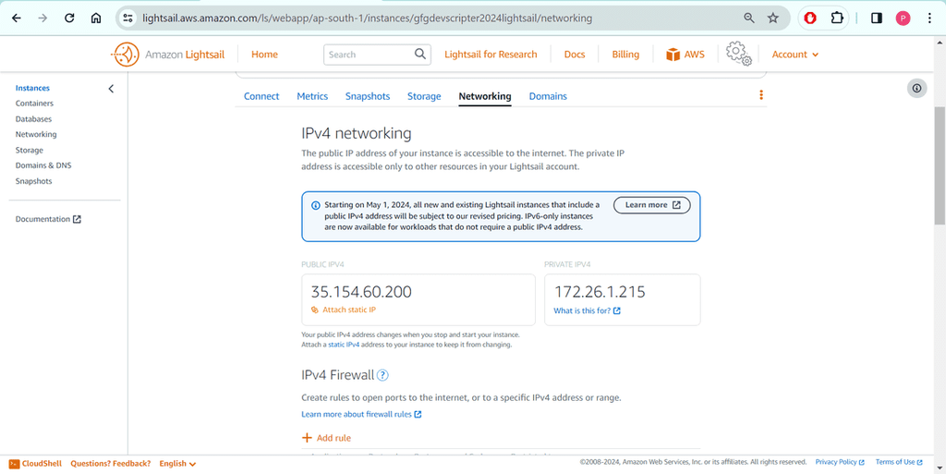946x474 pixels.
Task: Open the browser extensions puzzle icon
Action: 837,18
